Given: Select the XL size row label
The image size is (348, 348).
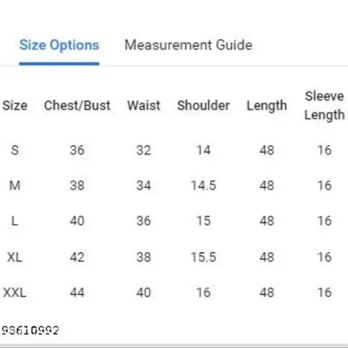Looking at the screenshot, I should pyautogui.click(x=15, y=257).
